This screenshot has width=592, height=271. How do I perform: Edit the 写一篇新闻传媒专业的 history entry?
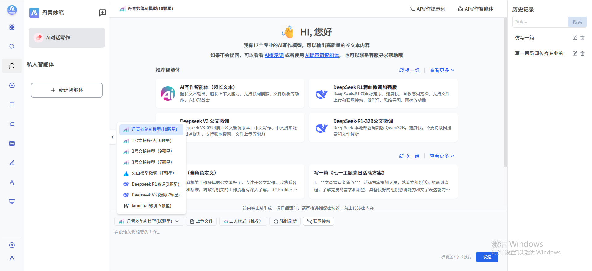tap(575, 54)
